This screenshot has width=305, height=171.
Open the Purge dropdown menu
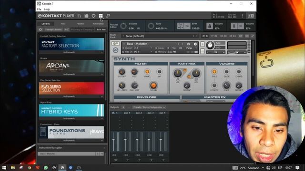192,48
